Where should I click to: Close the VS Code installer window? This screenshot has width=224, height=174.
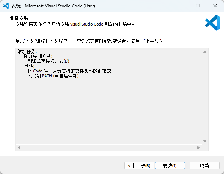[x=215, y=6]
